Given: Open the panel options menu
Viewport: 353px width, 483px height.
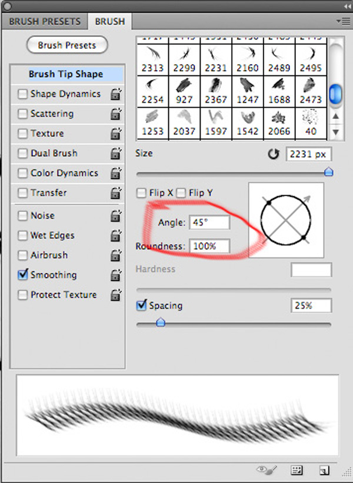Looking at the screenshot, I should point(342,21).
